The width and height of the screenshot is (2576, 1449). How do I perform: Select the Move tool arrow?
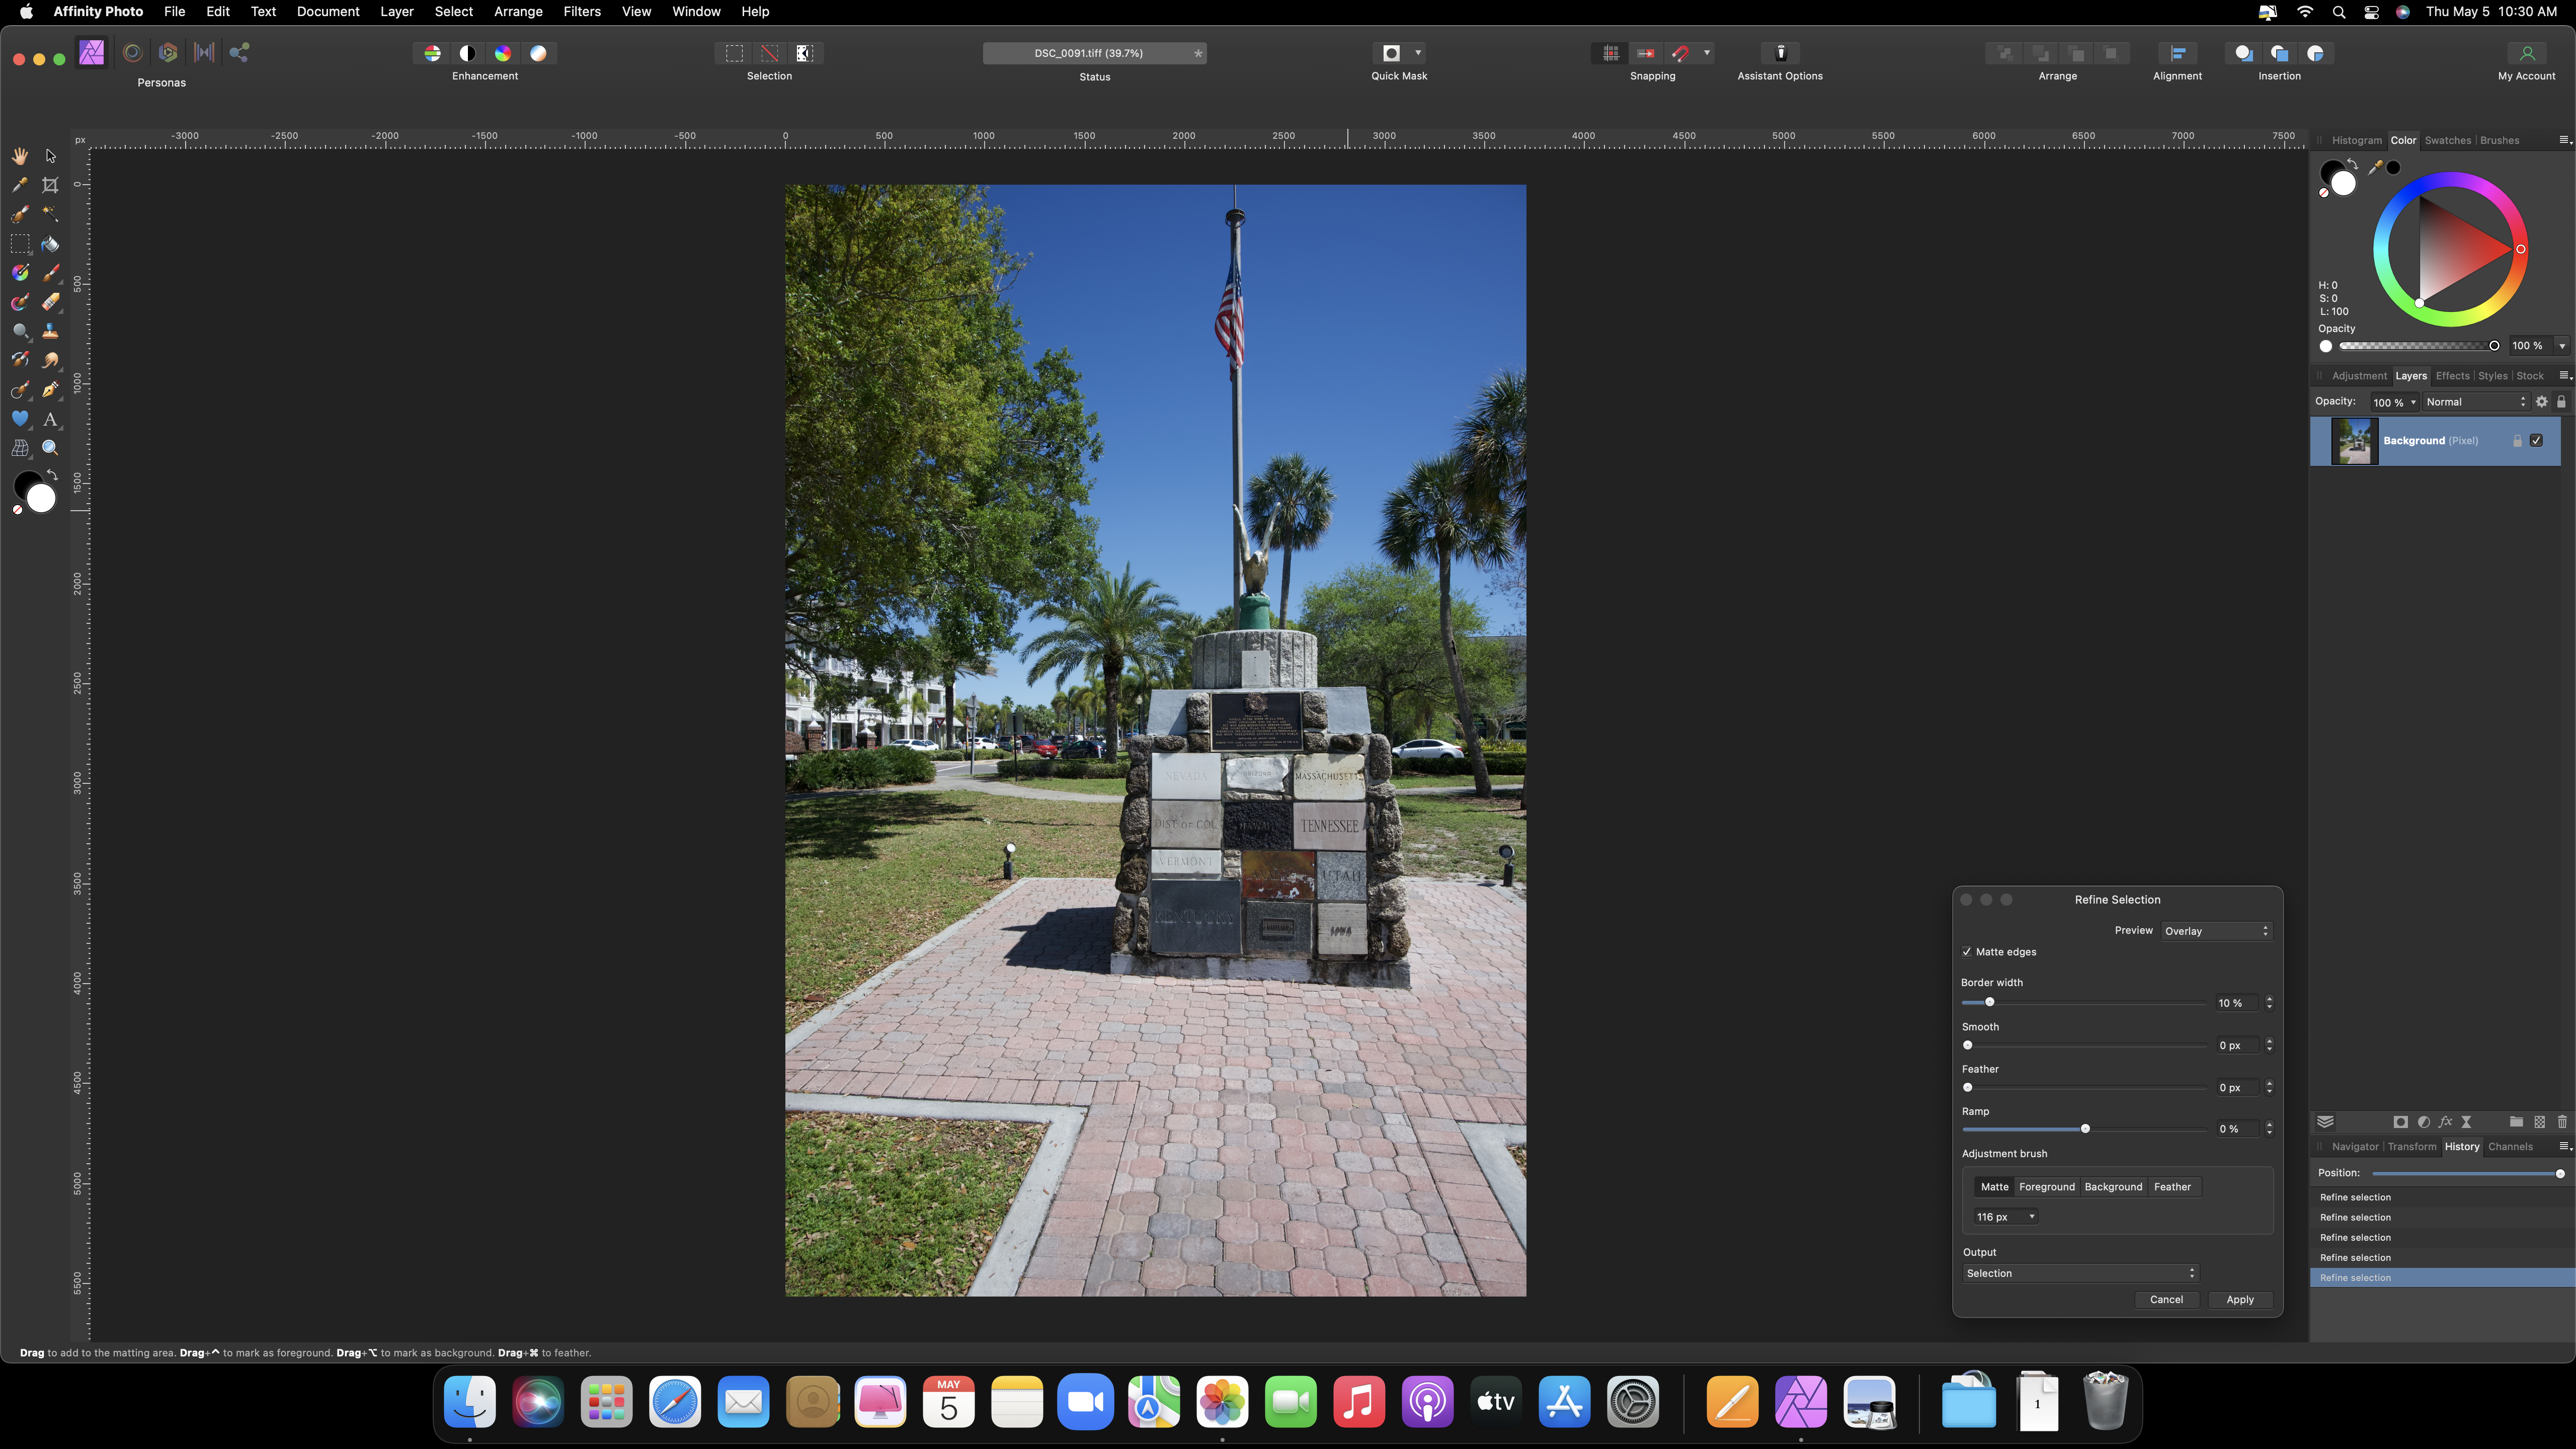[x=50, y=156]
